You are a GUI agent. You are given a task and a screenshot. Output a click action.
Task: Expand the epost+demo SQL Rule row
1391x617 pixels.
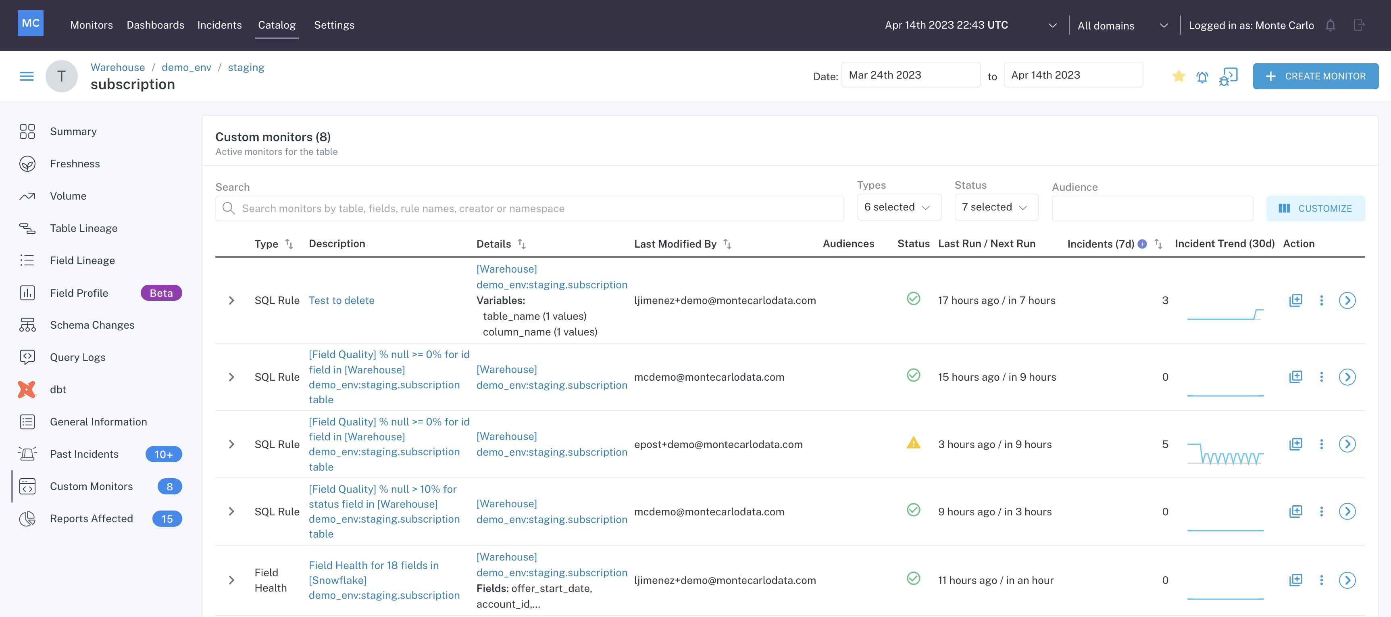point(231,444)
